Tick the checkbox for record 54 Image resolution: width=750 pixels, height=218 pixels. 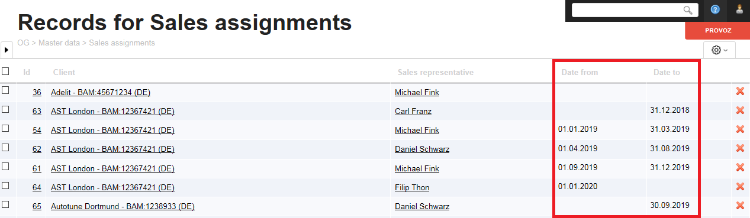click(x=5, y=128)
